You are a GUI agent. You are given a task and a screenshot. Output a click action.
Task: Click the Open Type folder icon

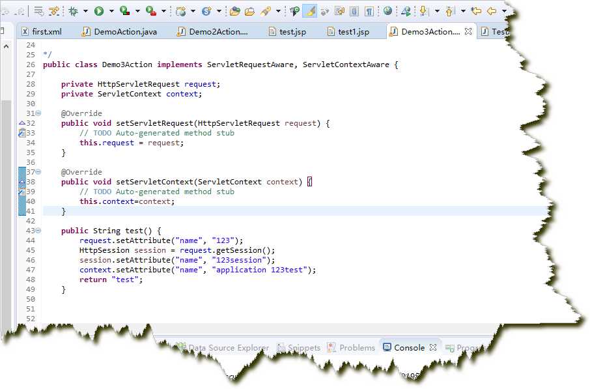(x=235, y=11)
